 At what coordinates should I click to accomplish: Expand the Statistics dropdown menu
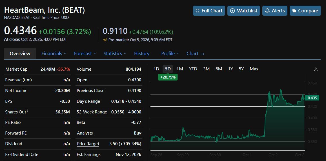coord(115,53)
